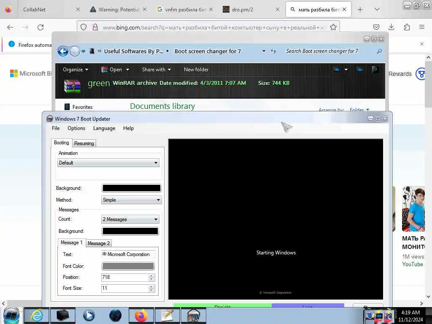Click the green WinRAR archive icon
The width and height of the screenshot is (432, 324).
click(72, 86)
